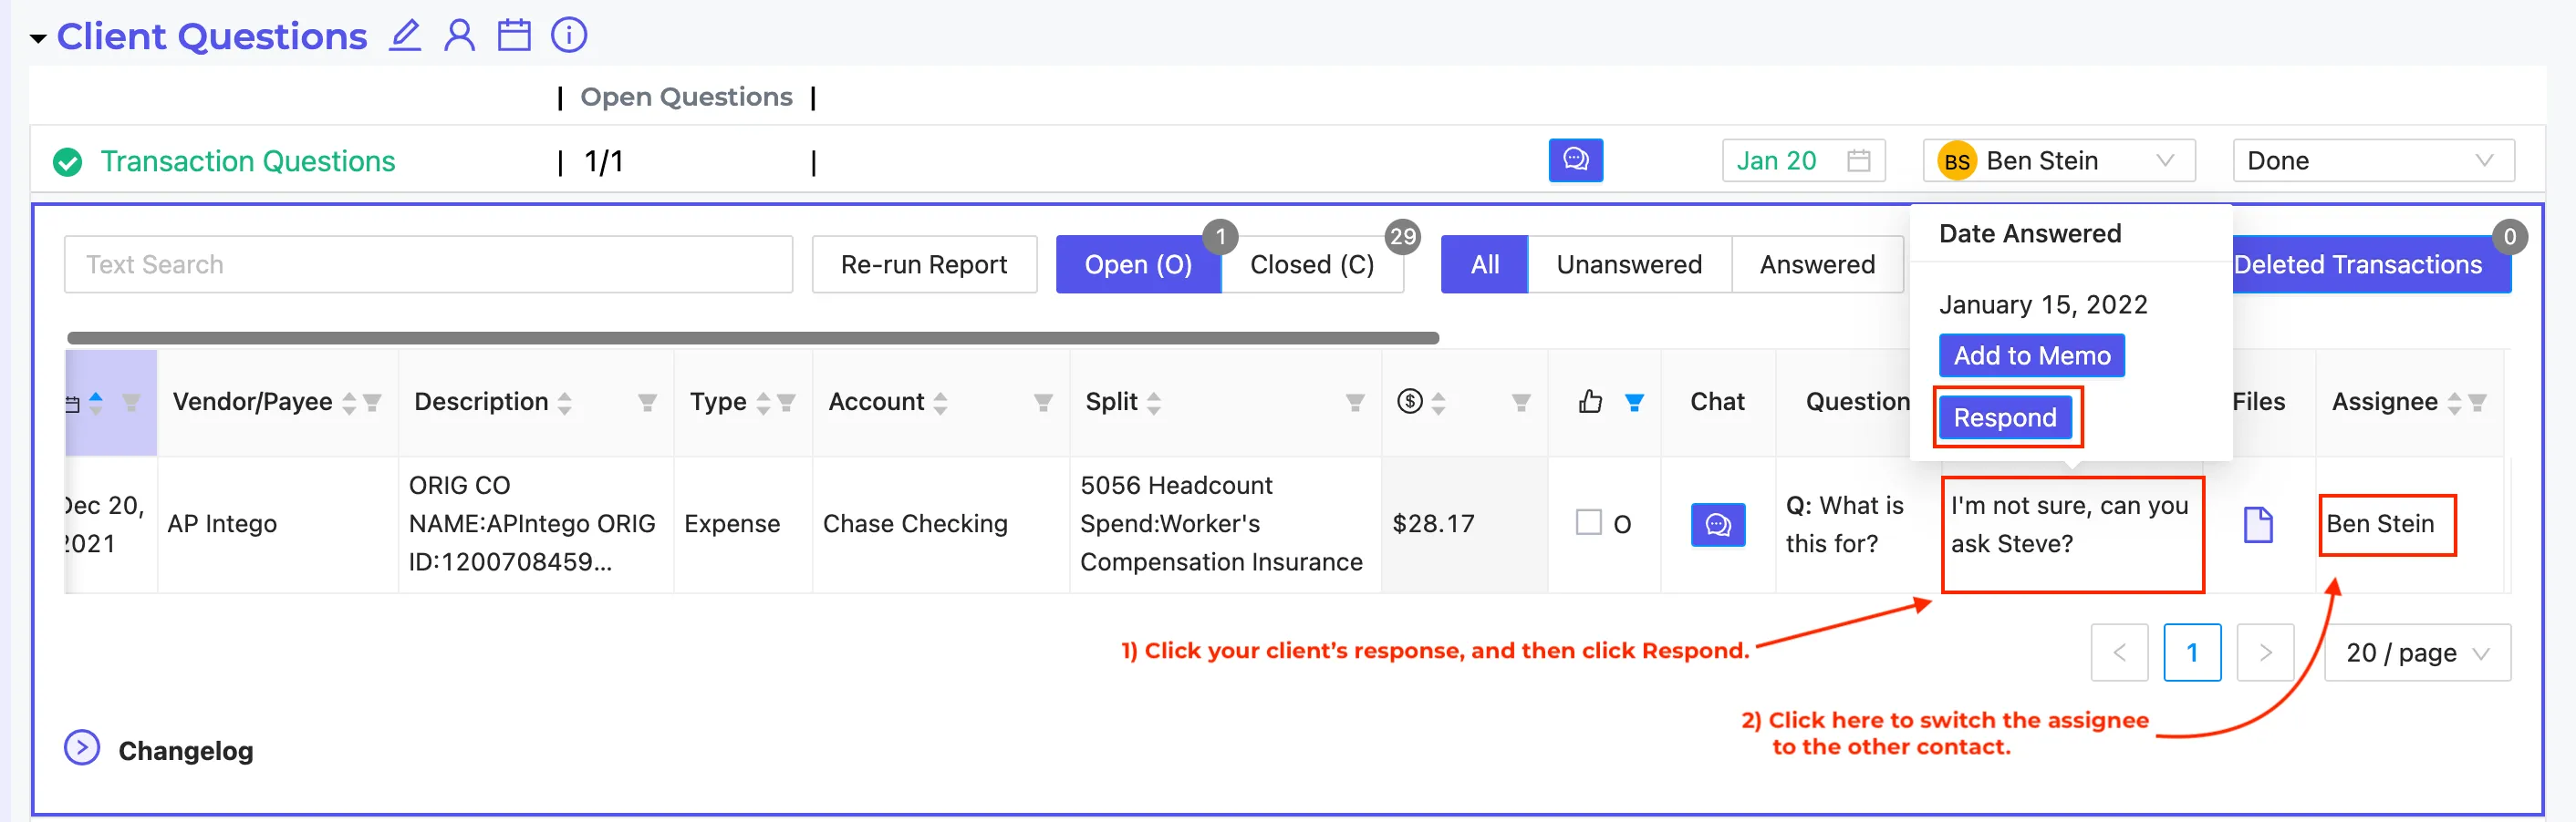Image resolution: width=2576 pixels, height=822 pixels.
Task: Filter the Vendor/Payee column
Action: (x=372, y=403)
